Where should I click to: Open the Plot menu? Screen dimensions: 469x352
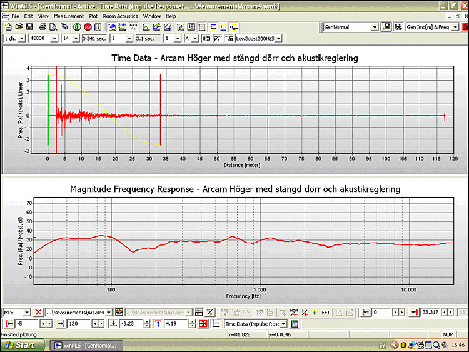coord(93,16)
